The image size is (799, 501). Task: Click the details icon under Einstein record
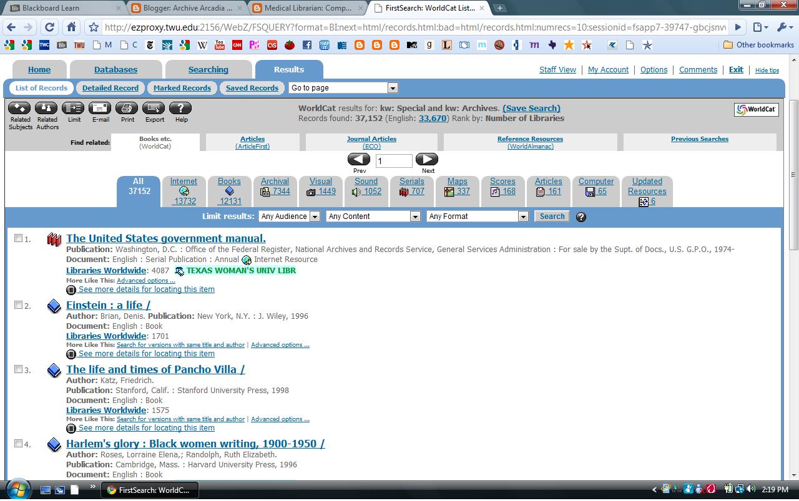pyautogui.click(x=71, y=354)
